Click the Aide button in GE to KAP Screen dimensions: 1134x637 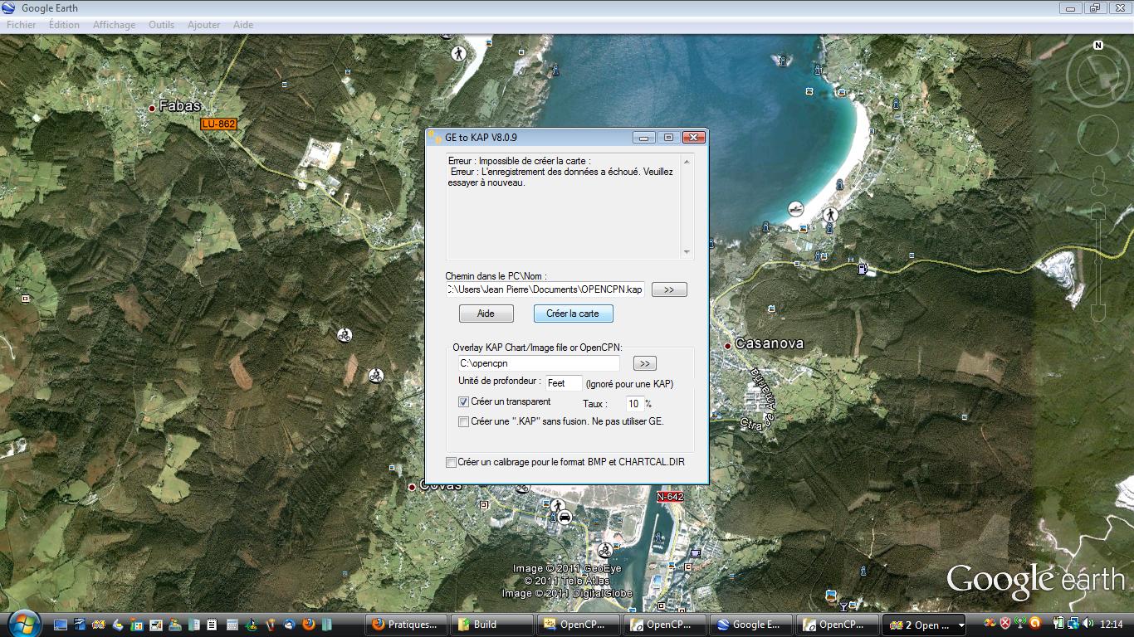coord(486,314)
